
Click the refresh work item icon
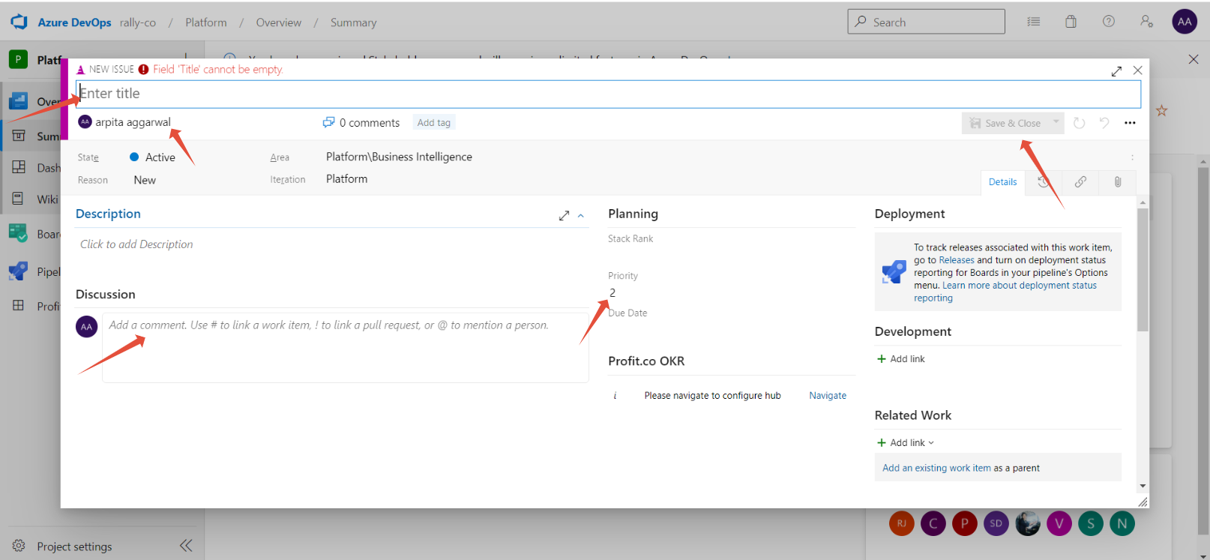pyautogui.click(x=1079, y=123)
